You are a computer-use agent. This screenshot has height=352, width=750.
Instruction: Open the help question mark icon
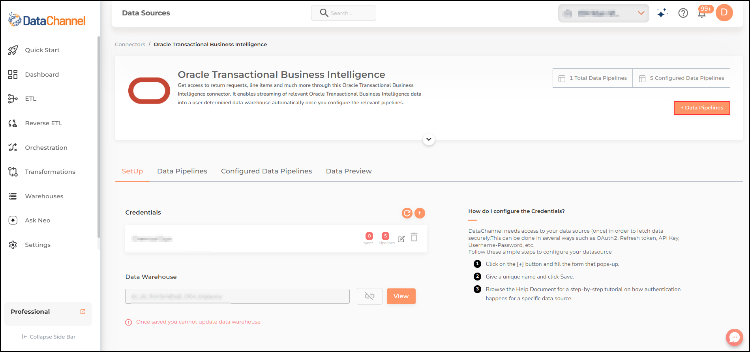(683, 13)
